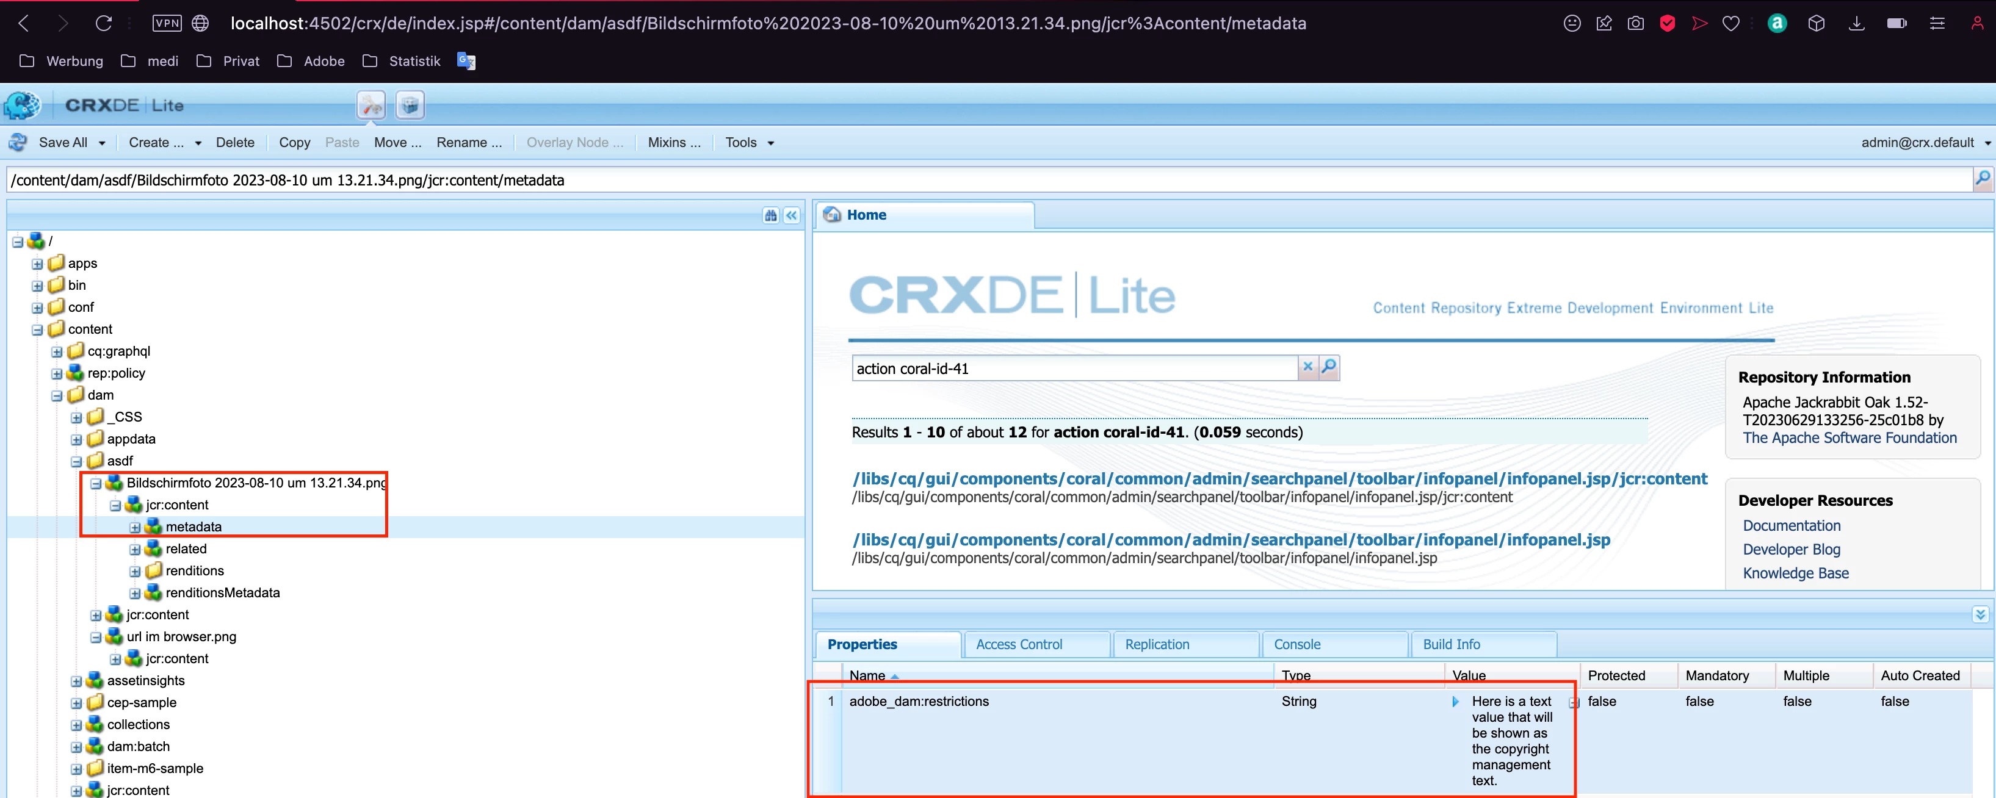This screenshot has width=1996, height=798.
Task: Click the package cube icon in header
Action: point(410,106)
